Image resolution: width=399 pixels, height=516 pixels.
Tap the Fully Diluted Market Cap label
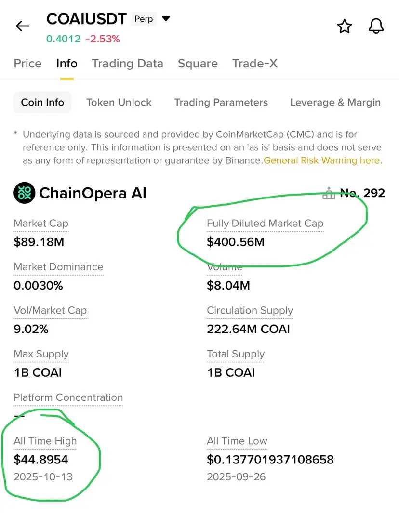tap(265, 224)
